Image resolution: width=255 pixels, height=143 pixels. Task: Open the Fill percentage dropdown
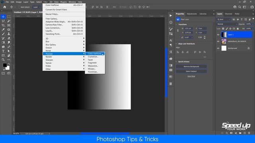coord(252,29)
